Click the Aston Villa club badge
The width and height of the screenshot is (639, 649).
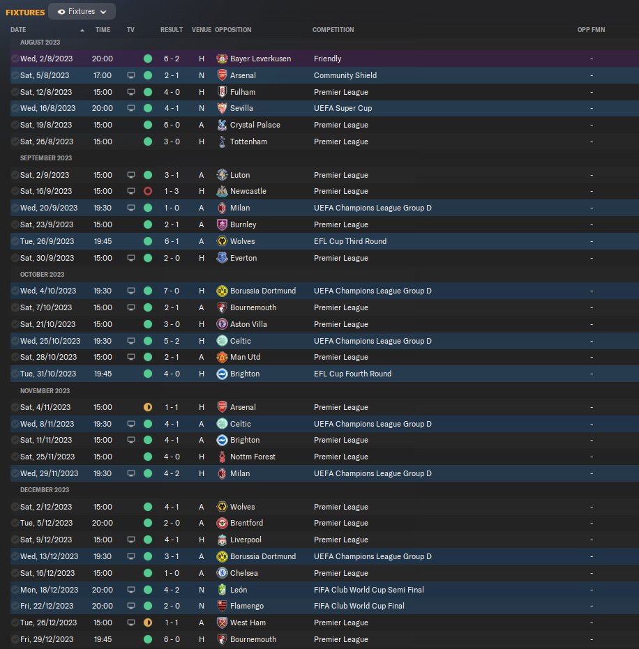tap(222, 324)
